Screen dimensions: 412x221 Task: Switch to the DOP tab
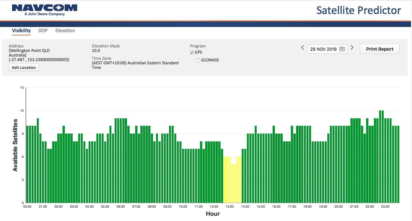(43, 31)
